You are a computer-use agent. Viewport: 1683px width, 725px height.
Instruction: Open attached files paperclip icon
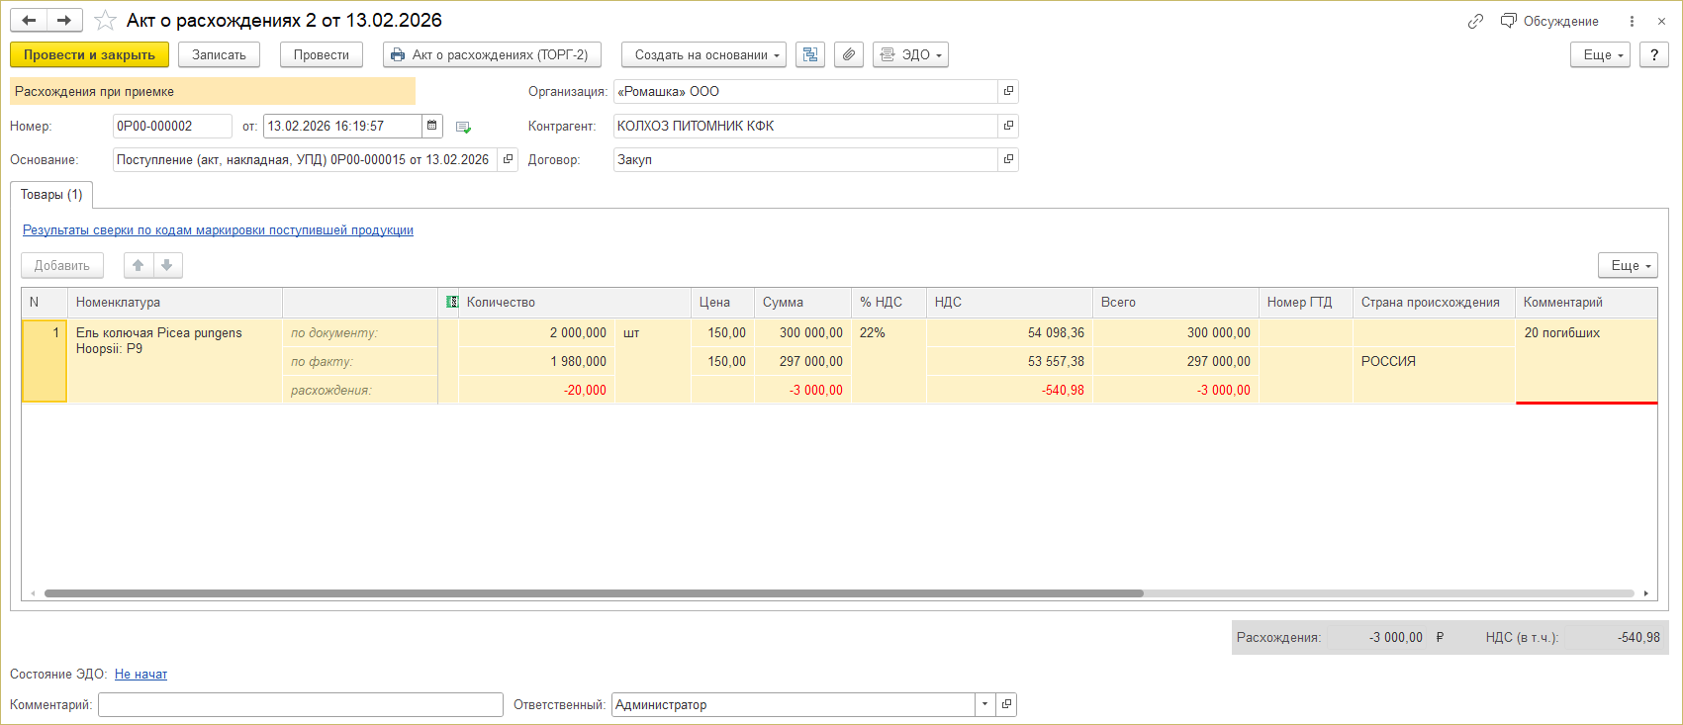click(x=849, y=55)
